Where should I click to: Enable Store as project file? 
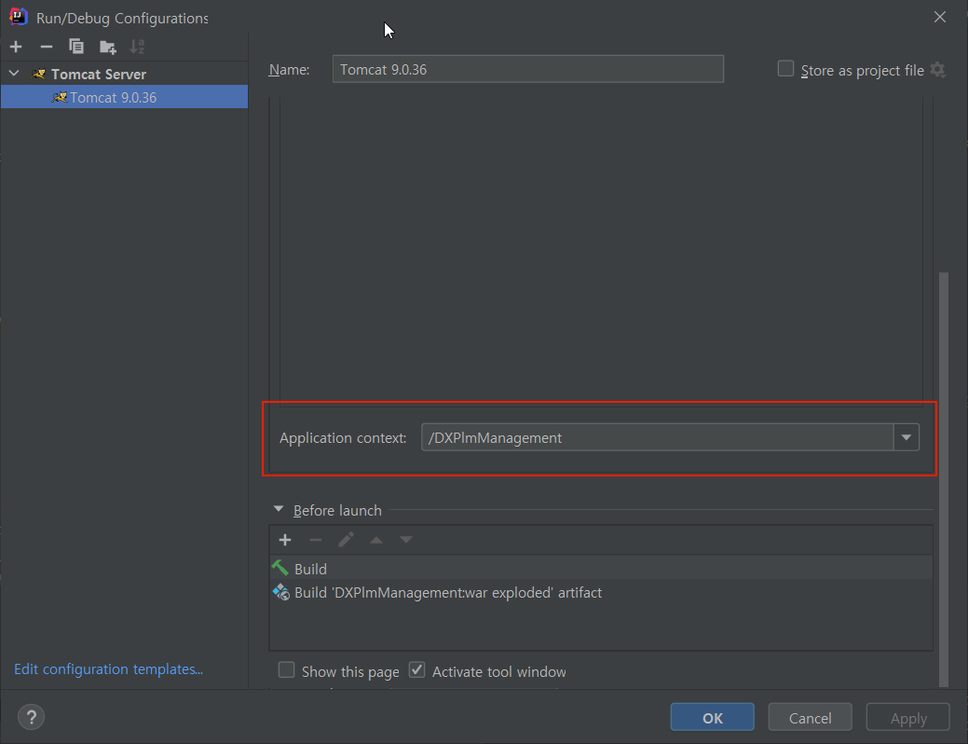[x=785, y=69]
